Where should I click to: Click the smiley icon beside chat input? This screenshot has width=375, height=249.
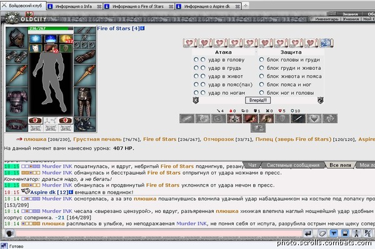pyautogui.click(x=9, y=233)
